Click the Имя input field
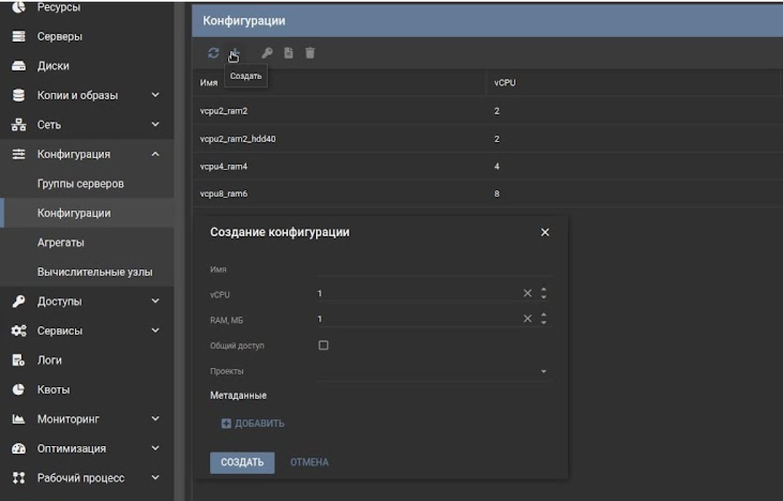This screenshot has width=783, height=501. (433, 269)
